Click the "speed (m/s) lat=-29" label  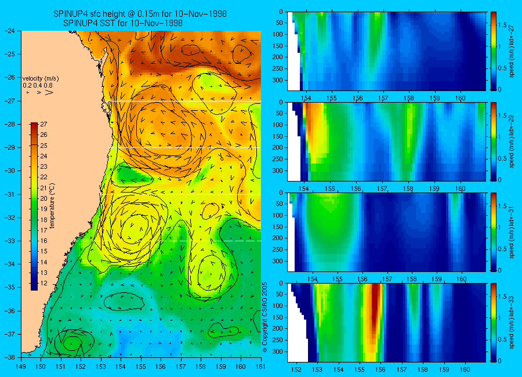tap(512, 142)
